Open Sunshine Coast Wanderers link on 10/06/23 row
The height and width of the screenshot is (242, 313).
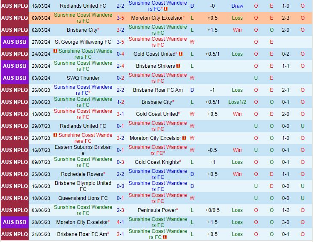pyautogui.click(x=158, y=198)
